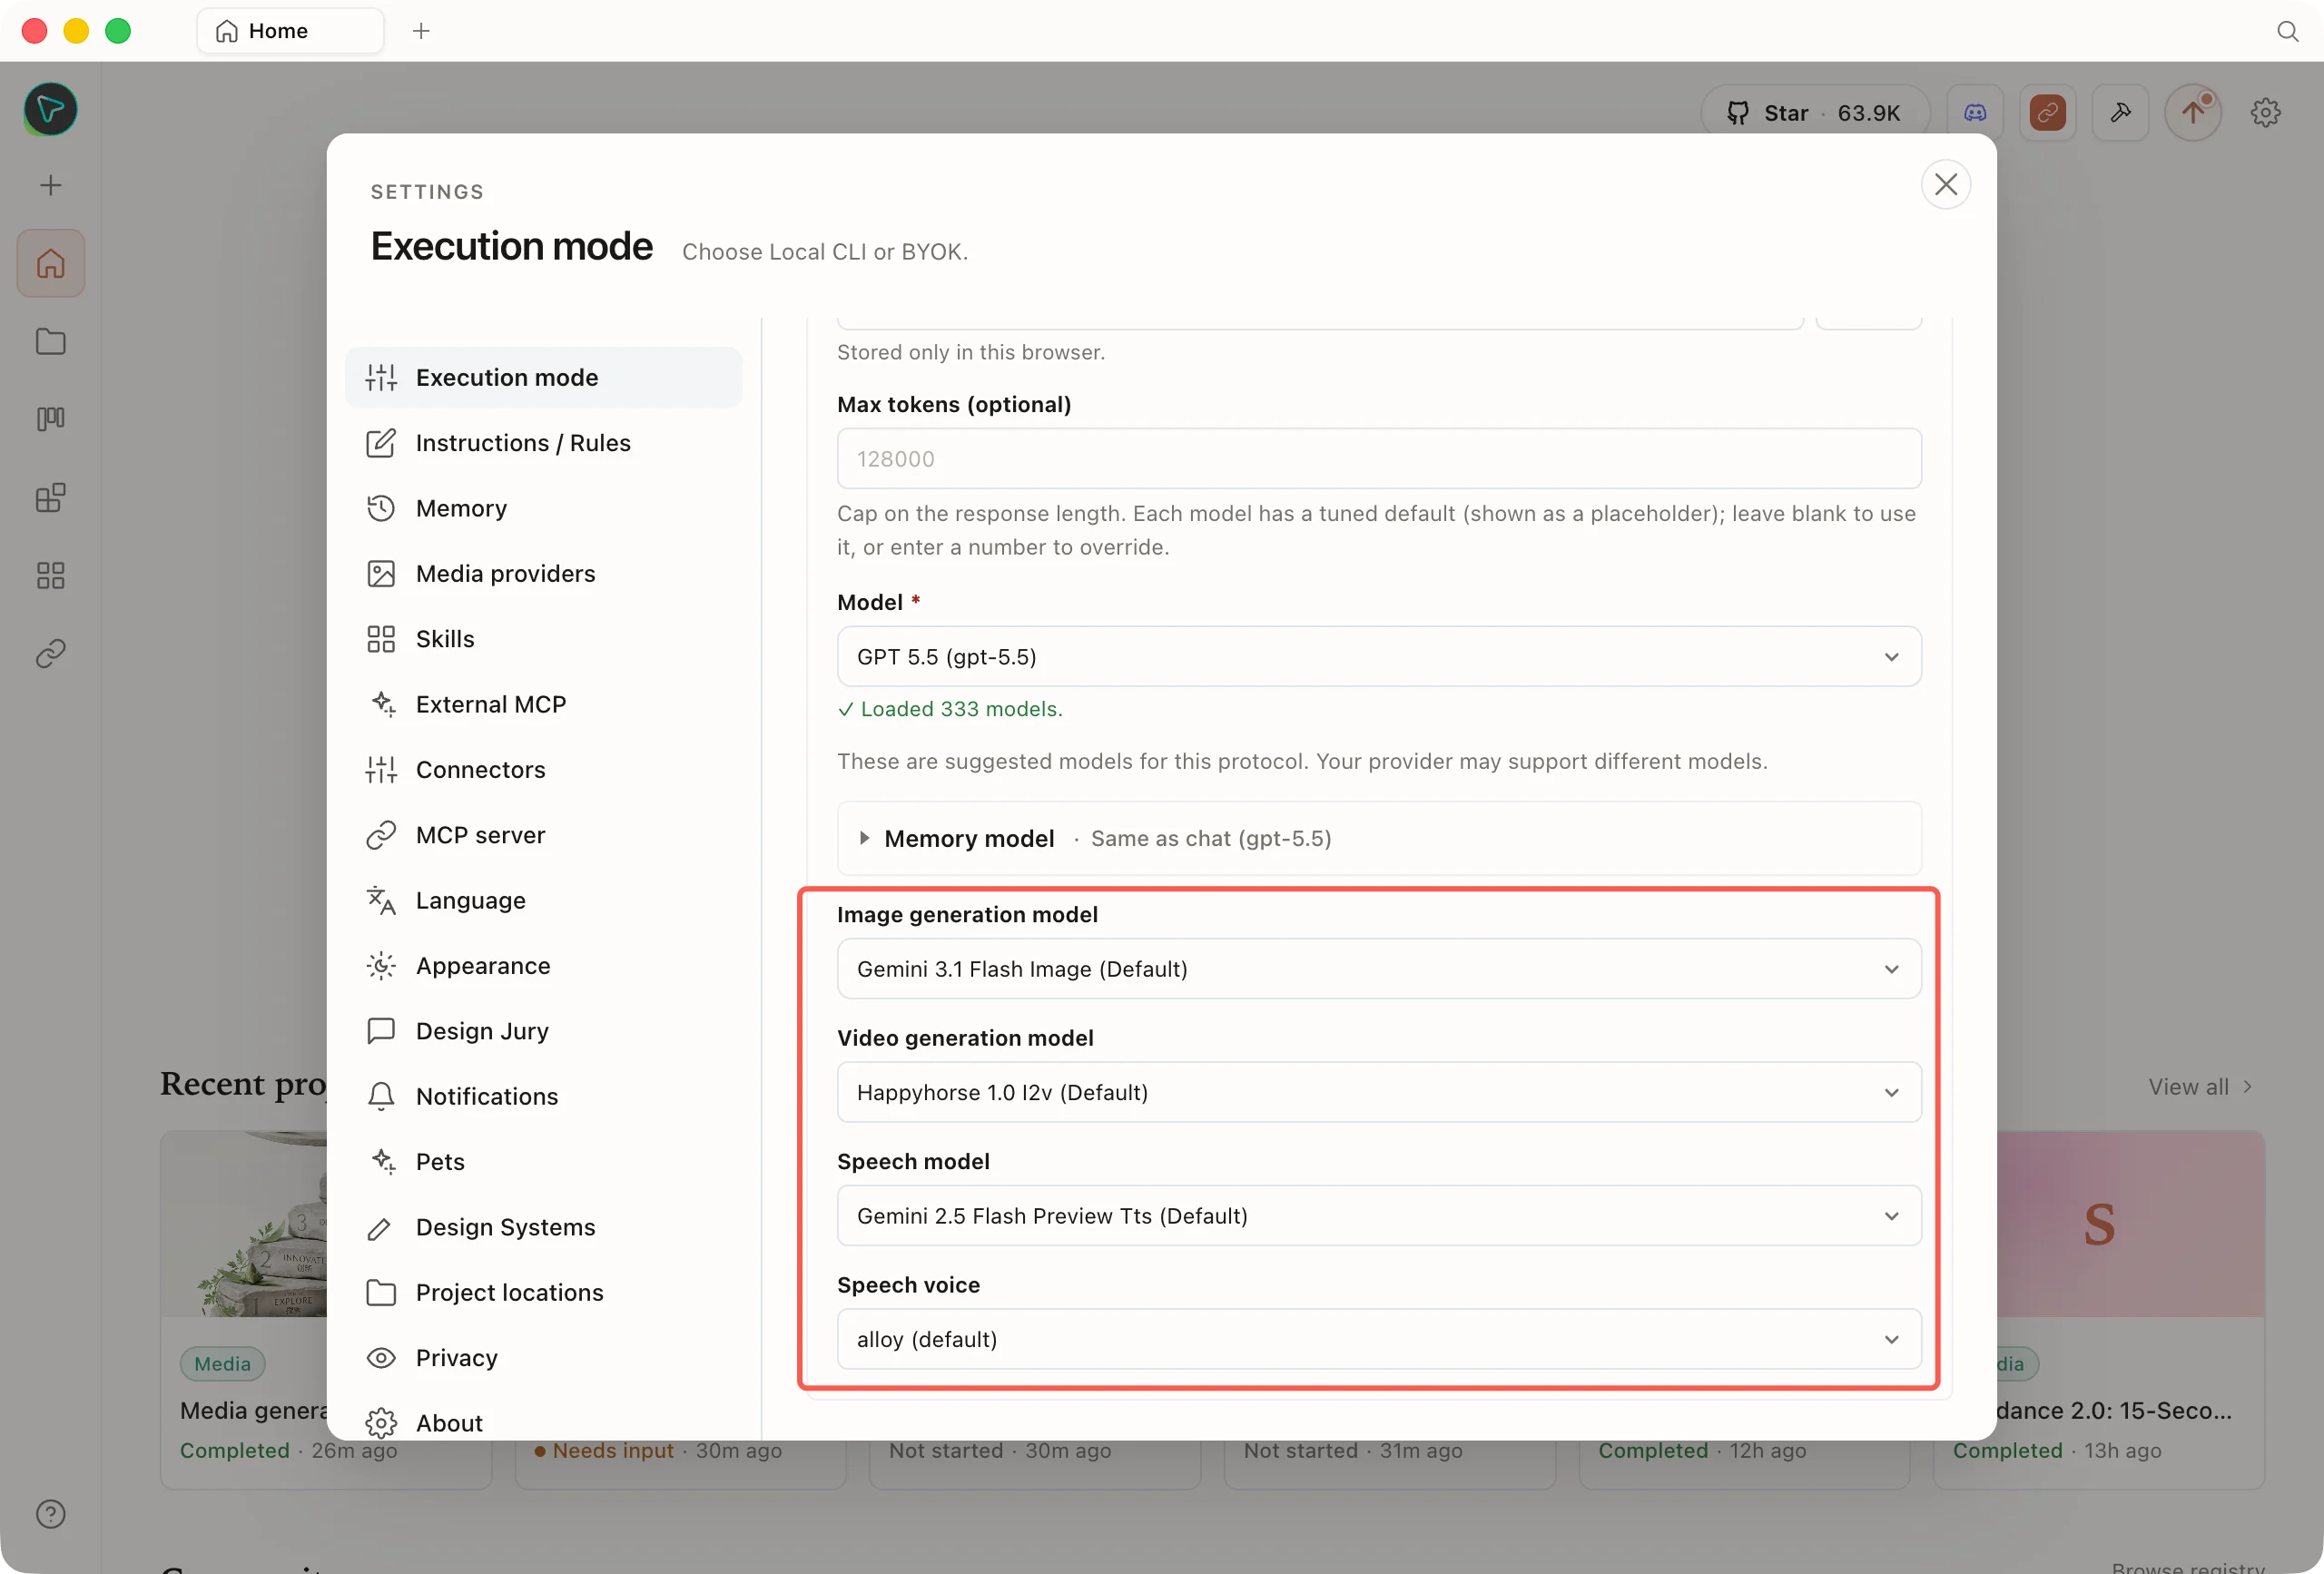The height and width of the screenshot is (1574, 2324).
Task: Open the folder icon in left sidebar
Action: [x=50, y=341]
